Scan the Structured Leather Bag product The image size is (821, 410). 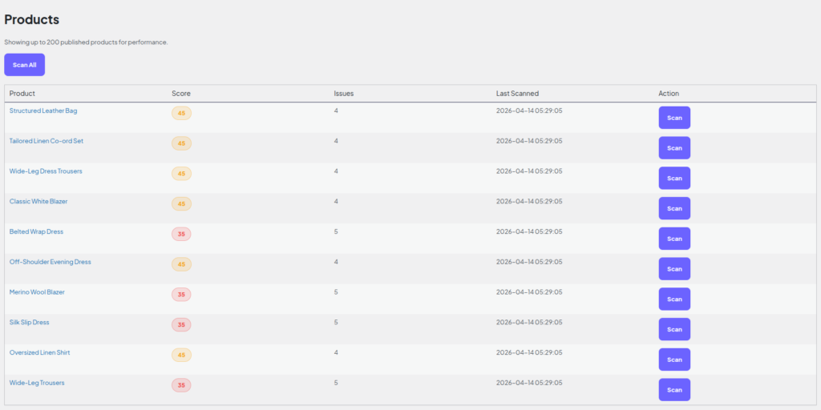(674, 118)
